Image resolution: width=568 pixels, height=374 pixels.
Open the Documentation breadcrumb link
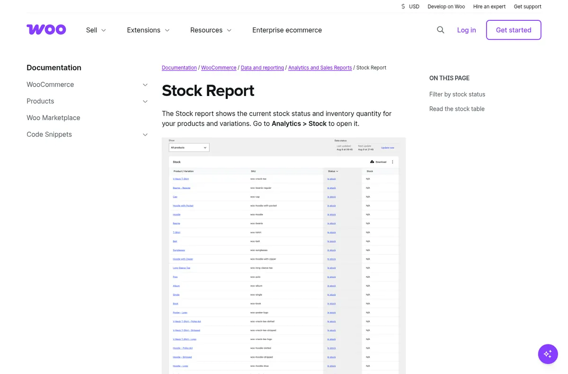[x=179, y=68]
